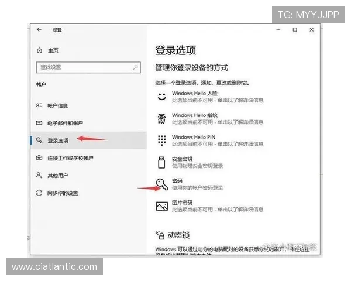This screenshot has height=281, width=351.
Task: Click the picture icon for 图片密码
Action: tap(162, 206)
